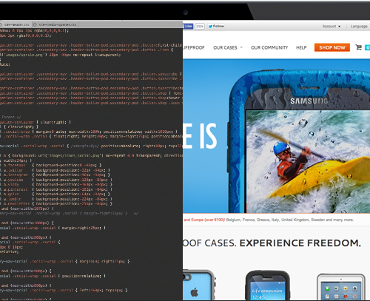Screen dimensions: 370x301
Task: Click the orange SHOP NOW button
Action: click(x=332, y=47)
